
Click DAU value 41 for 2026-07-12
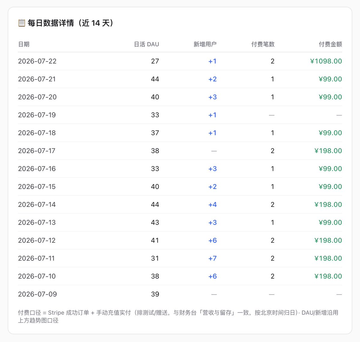(x=155, y=240)
